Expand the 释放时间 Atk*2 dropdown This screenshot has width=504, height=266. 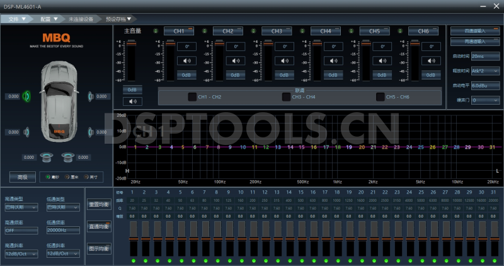pyautogui.click(x=485, y=71)
